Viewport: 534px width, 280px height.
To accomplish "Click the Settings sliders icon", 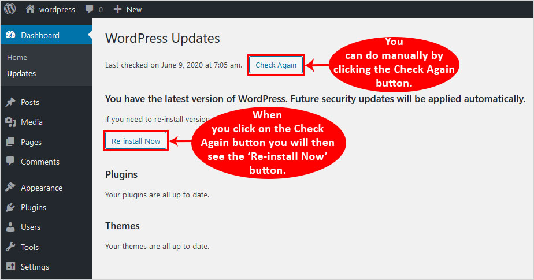I will pos(10,267).
